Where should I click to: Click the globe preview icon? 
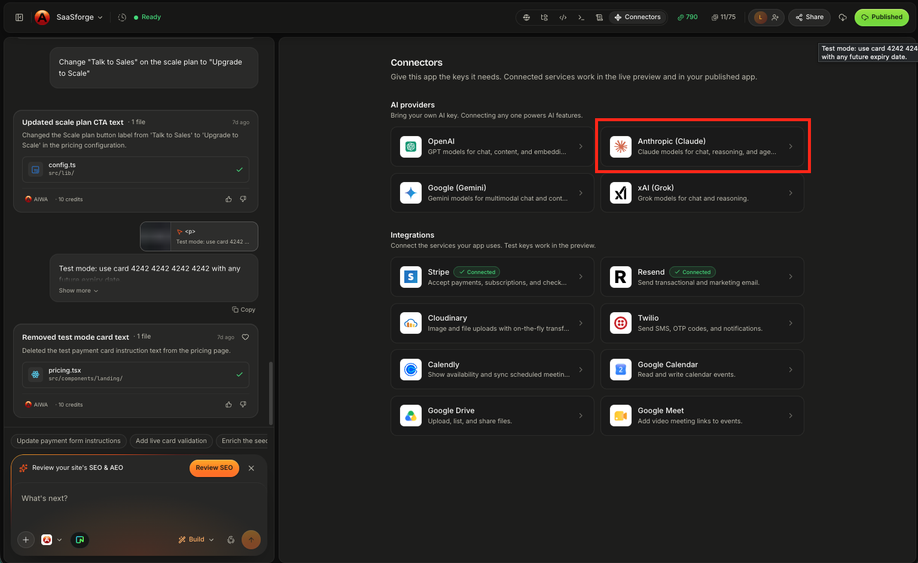point(526,17)
